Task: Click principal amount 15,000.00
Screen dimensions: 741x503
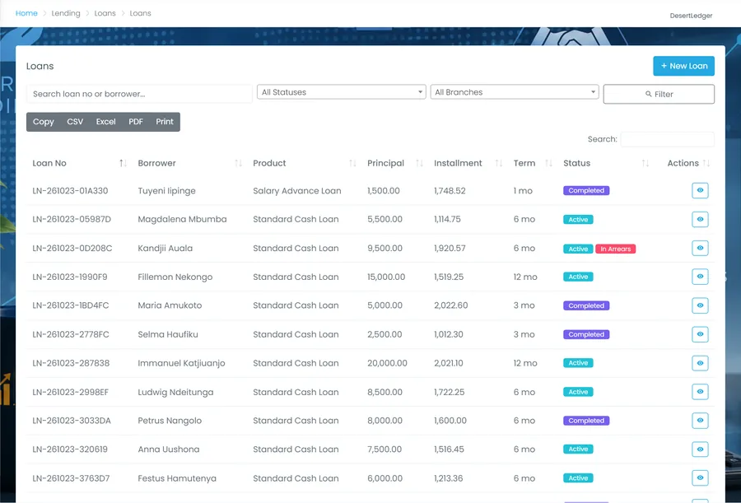Action: pos(386,277)
